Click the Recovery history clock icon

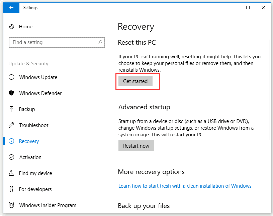coord(11,141)
